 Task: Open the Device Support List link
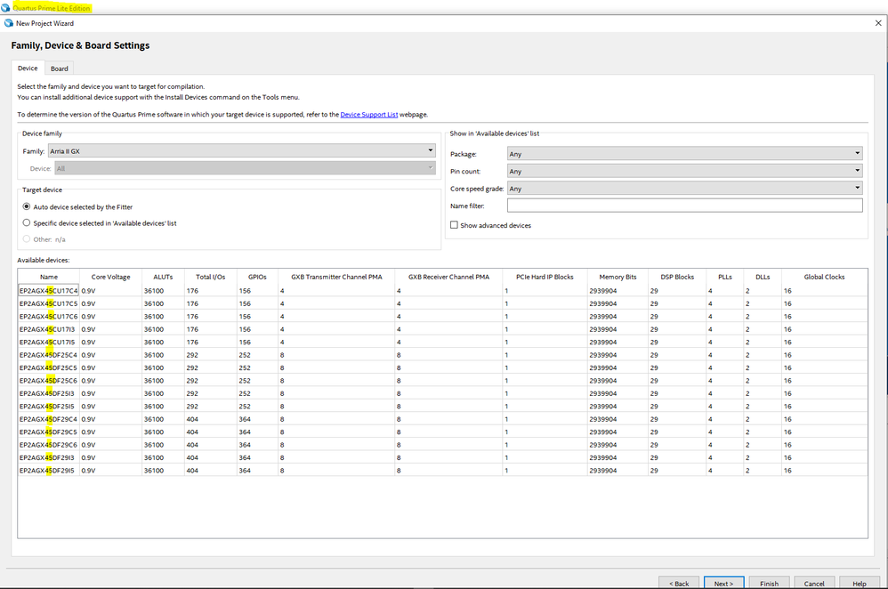369,115
